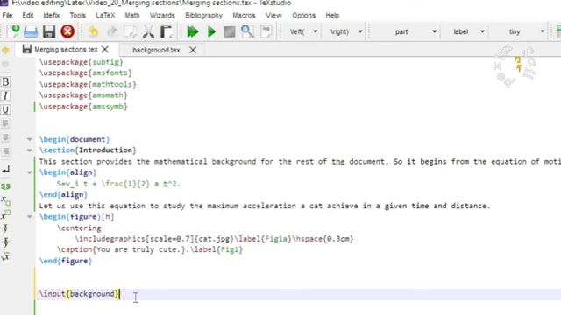Undo the last edit
The height and width of the screenshot is (315, 561).
point(94,31)
